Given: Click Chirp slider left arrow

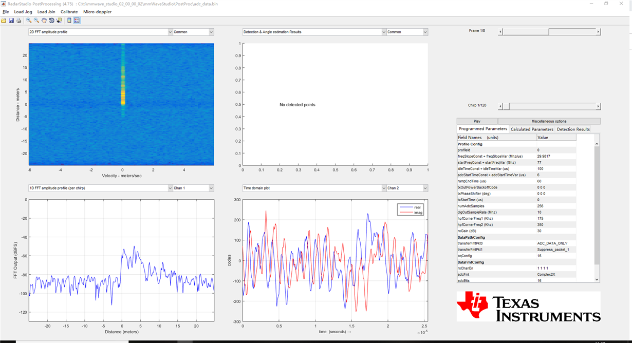Looking at the screenshot, I should tap(500, 106).
